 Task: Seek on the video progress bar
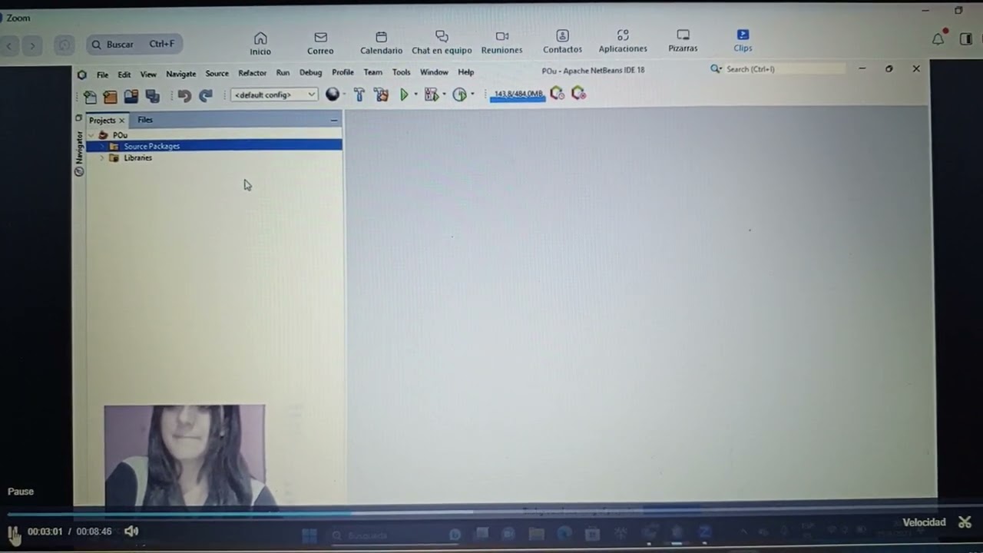tap(491, 513)
